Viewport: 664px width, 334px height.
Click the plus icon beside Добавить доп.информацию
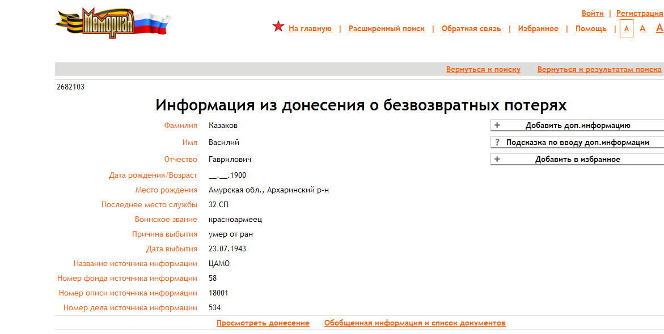[x=497, y=126]
